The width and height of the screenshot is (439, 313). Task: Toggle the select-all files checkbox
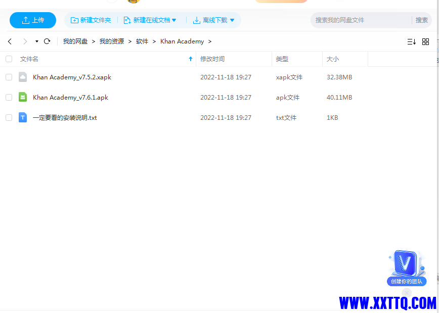coord(9,59)
